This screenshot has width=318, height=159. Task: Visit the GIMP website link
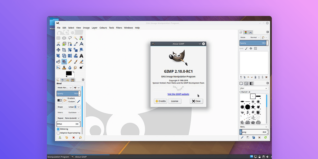point(178,94)
